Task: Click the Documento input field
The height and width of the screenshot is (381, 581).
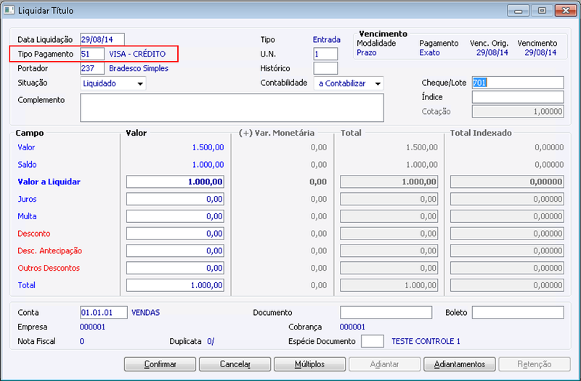Action: point(386,313)
